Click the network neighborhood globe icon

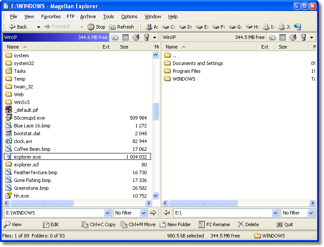296,27
